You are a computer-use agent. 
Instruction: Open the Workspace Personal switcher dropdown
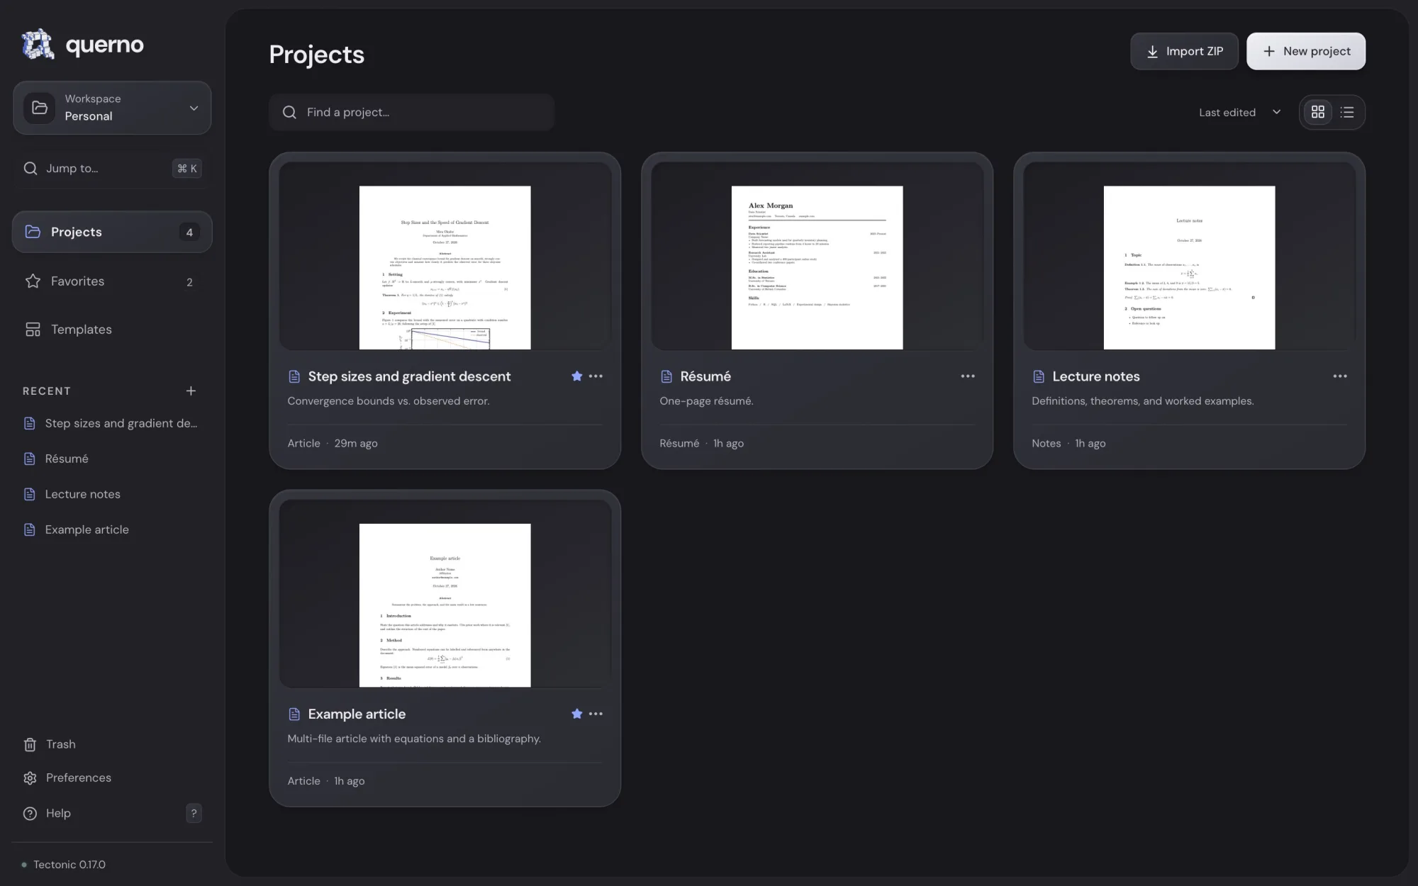pyautogui.click(x=112, y=108)
